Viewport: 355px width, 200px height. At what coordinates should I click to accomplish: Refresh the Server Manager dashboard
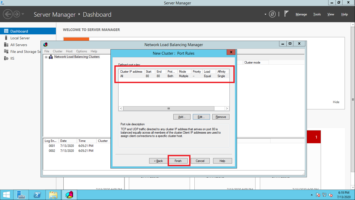(272, 14)
